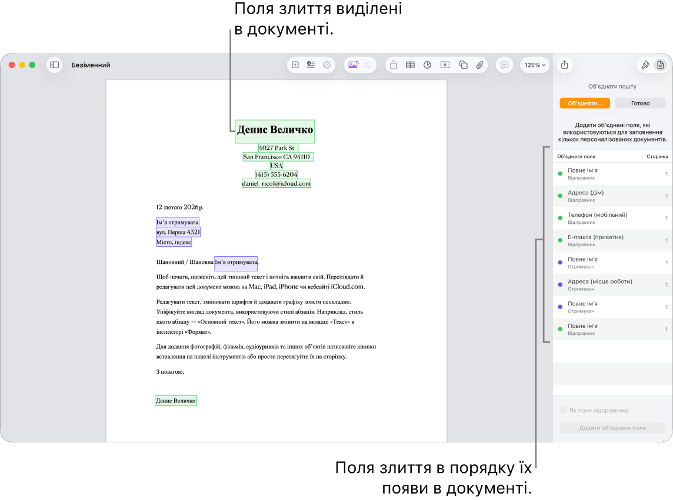The height and width of the screenshot is (500, 673).
Task: Click the media image insertion icon
Action: (353, 65)
